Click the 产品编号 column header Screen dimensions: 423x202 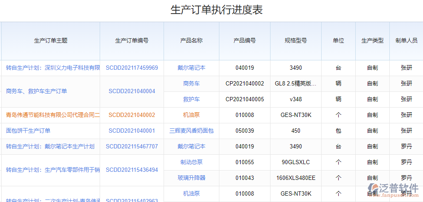(245, 40)
